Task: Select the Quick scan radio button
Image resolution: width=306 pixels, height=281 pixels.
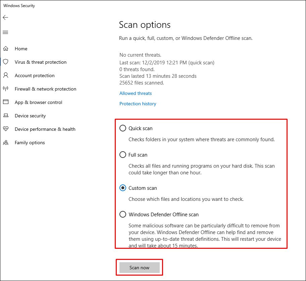Action: [123, 128]
